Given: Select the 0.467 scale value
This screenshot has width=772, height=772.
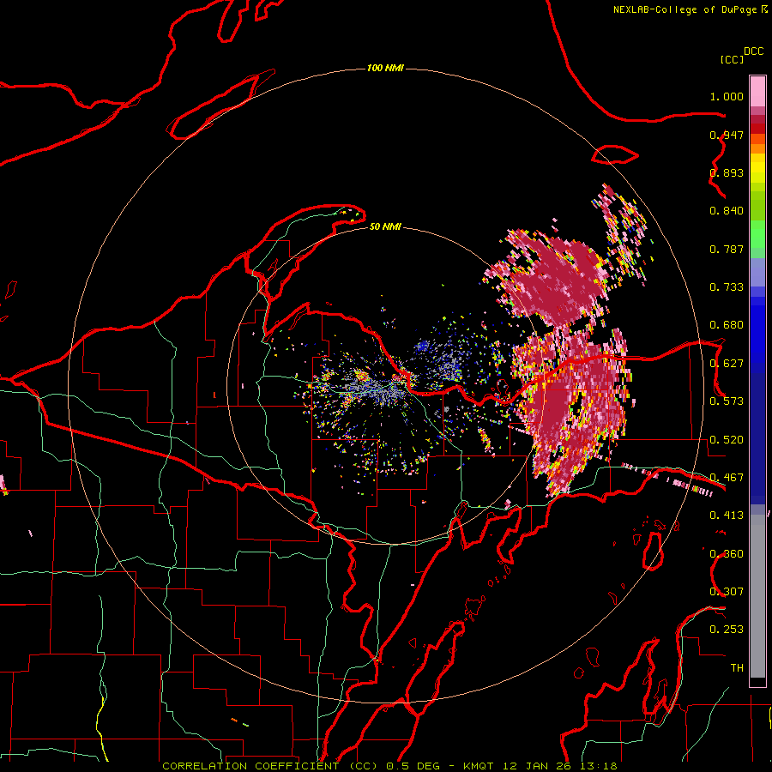Looking at the screenshot, I should [x=727, y=478].
